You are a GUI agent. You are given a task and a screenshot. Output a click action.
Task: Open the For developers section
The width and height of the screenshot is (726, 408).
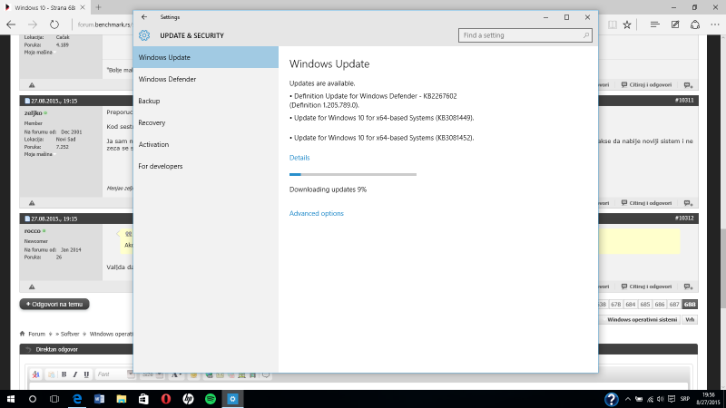[x=206, y=166]
